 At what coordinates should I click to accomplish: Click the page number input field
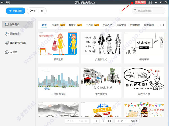pyautogui.click(x=96, y=121)
